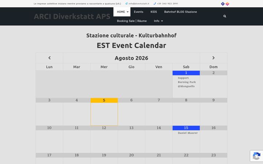Click Stazione culturale - Kulturbahnhof heading

pos(131,35)
